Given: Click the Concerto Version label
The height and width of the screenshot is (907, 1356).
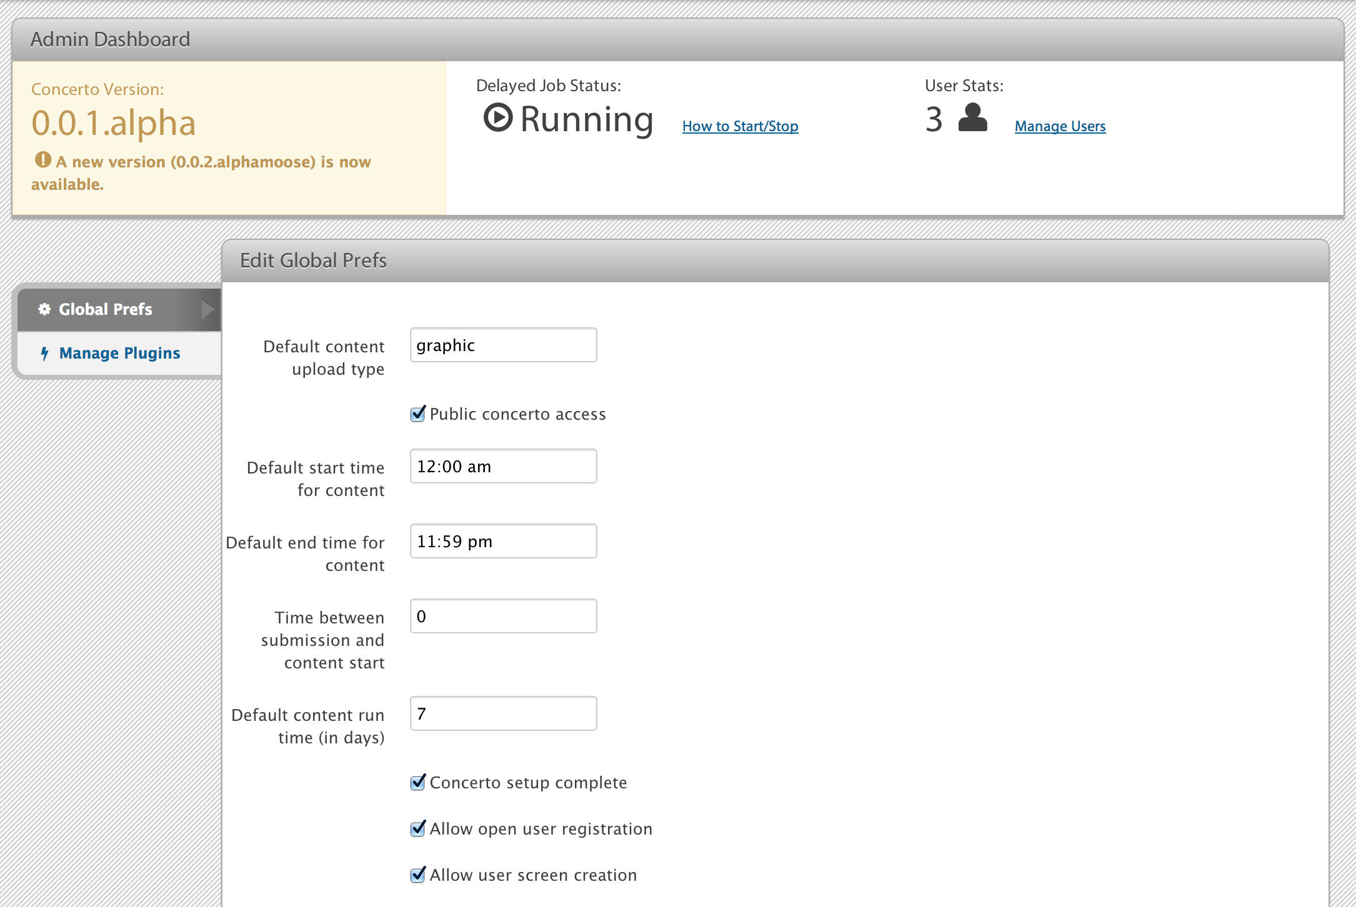Looking at the screenshot, I should coord(97,89).
